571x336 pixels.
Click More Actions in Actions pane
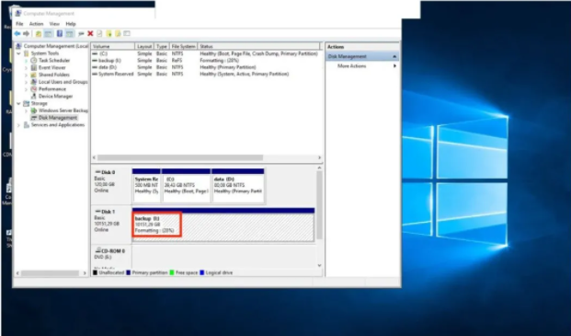[x=352, y=66]
